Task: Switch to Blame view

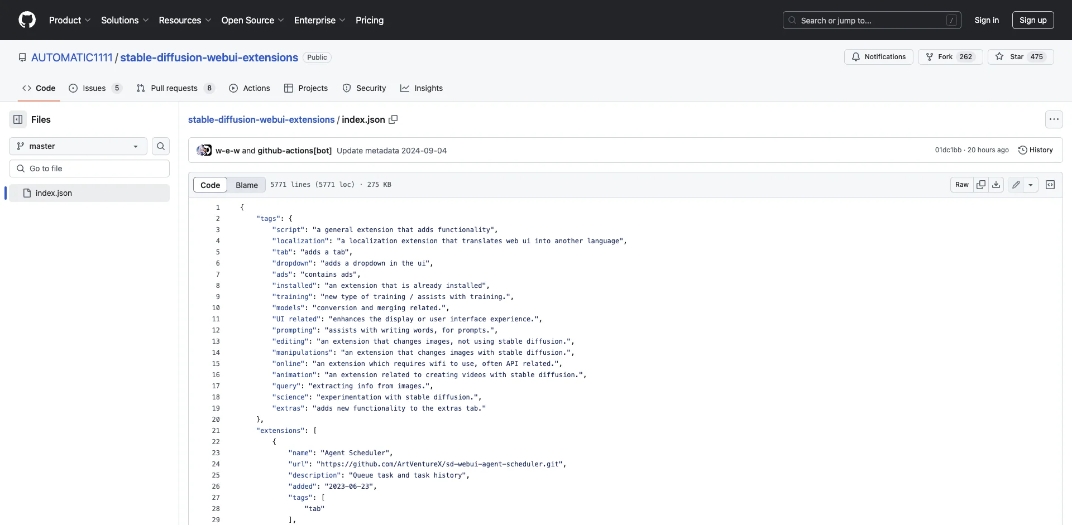Action: click(247, 185)
